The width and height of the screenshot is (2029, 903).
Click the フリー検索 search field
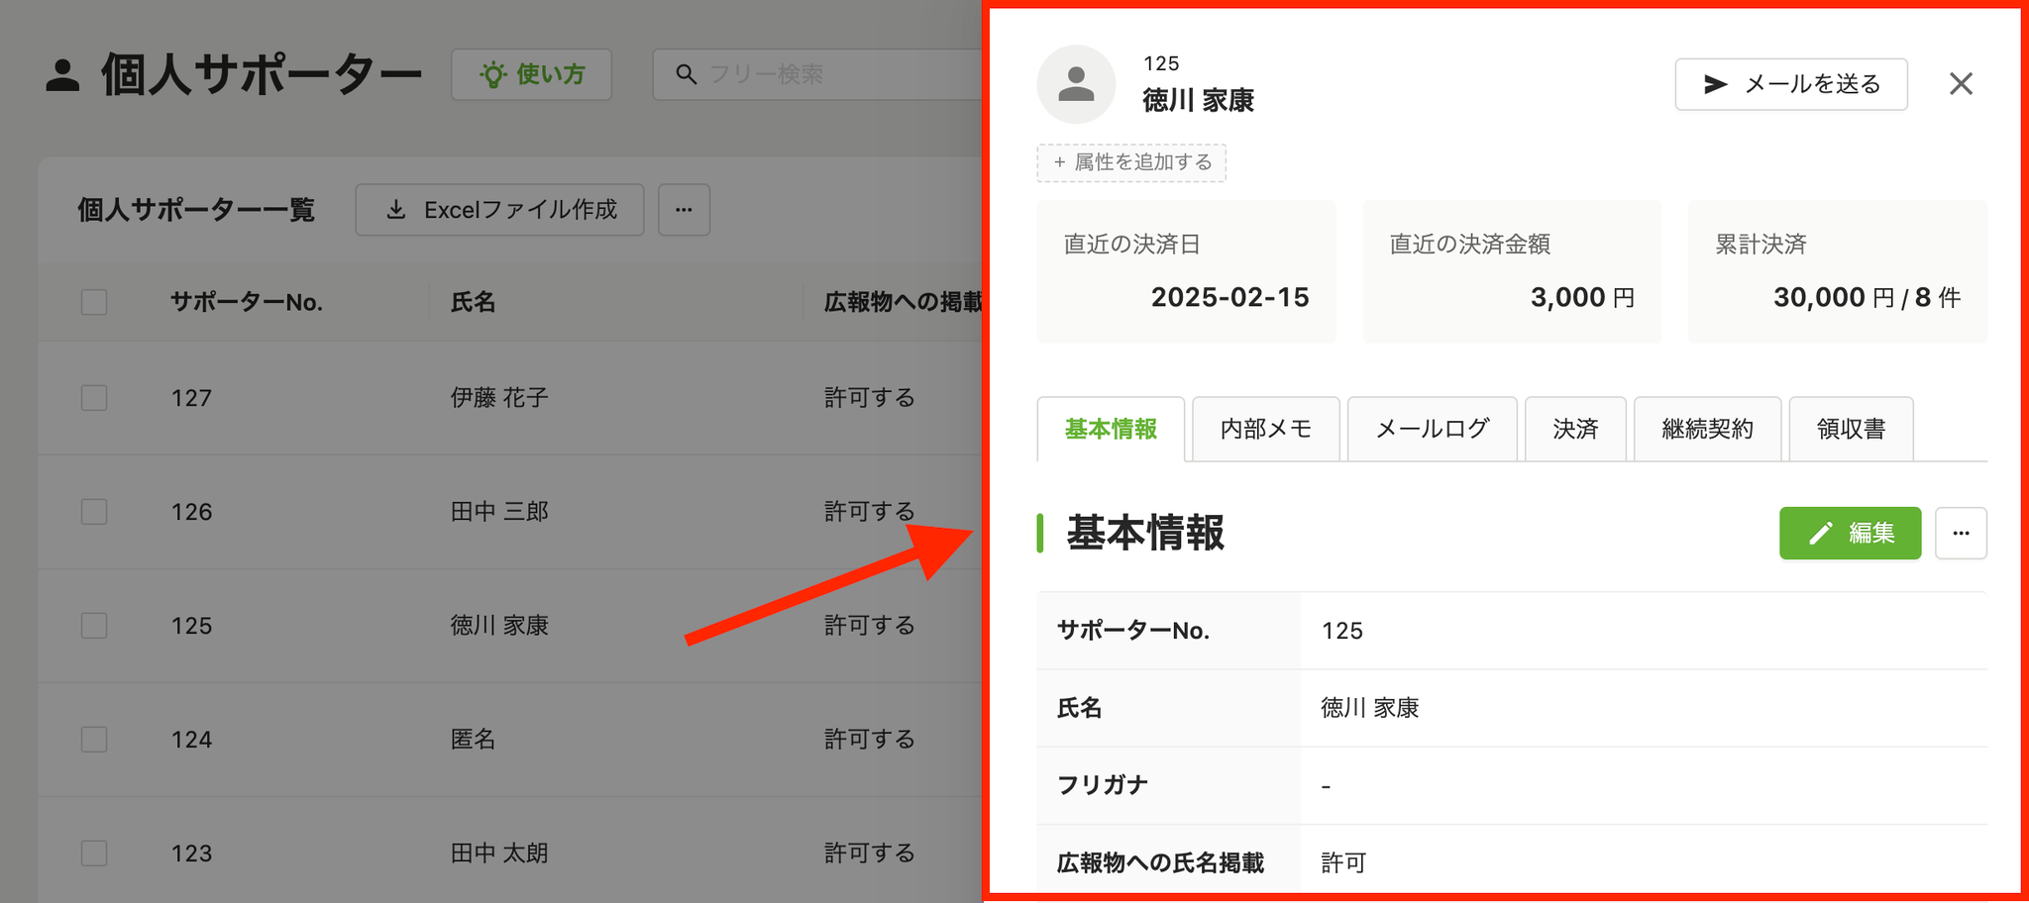tap(817, 74)
